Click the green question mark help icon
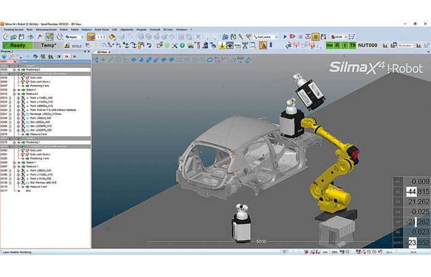Image resolution: width=431 pixels, height=277 pixels. coord(182,46)
